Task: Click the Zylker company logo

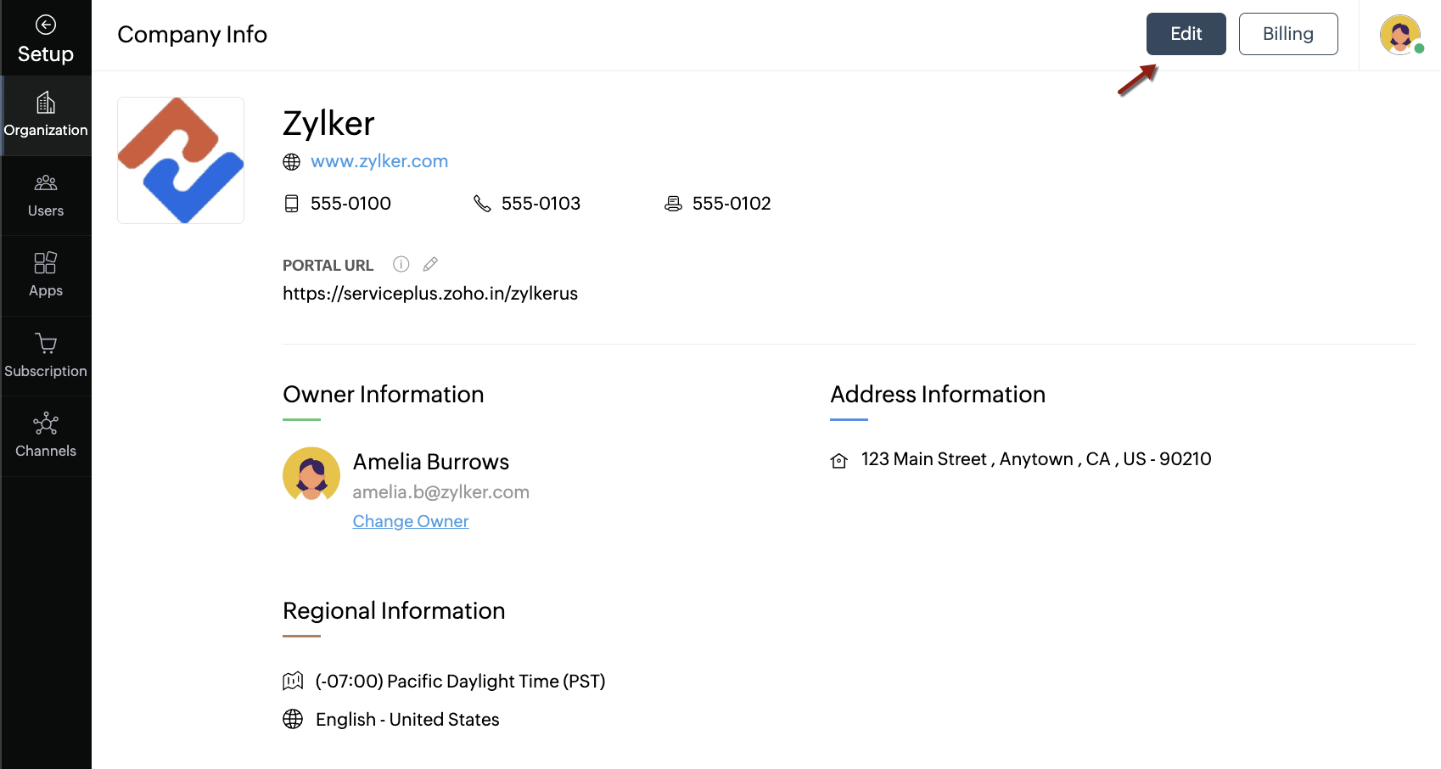Action: [x=181, y=160]
